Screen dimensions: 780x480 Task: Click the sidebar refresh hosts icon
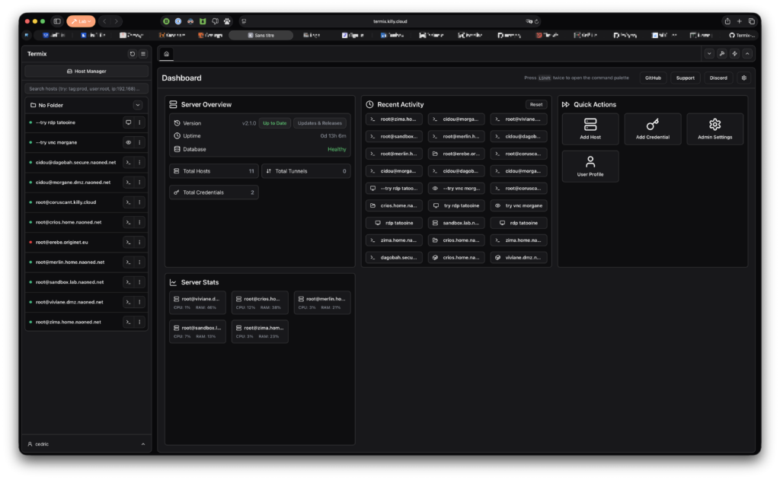coord(133,54)
